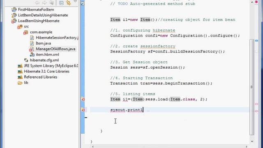Click the Forward navigation arrow in Package Explorer
263x148 pixels.
click(44, 3)
